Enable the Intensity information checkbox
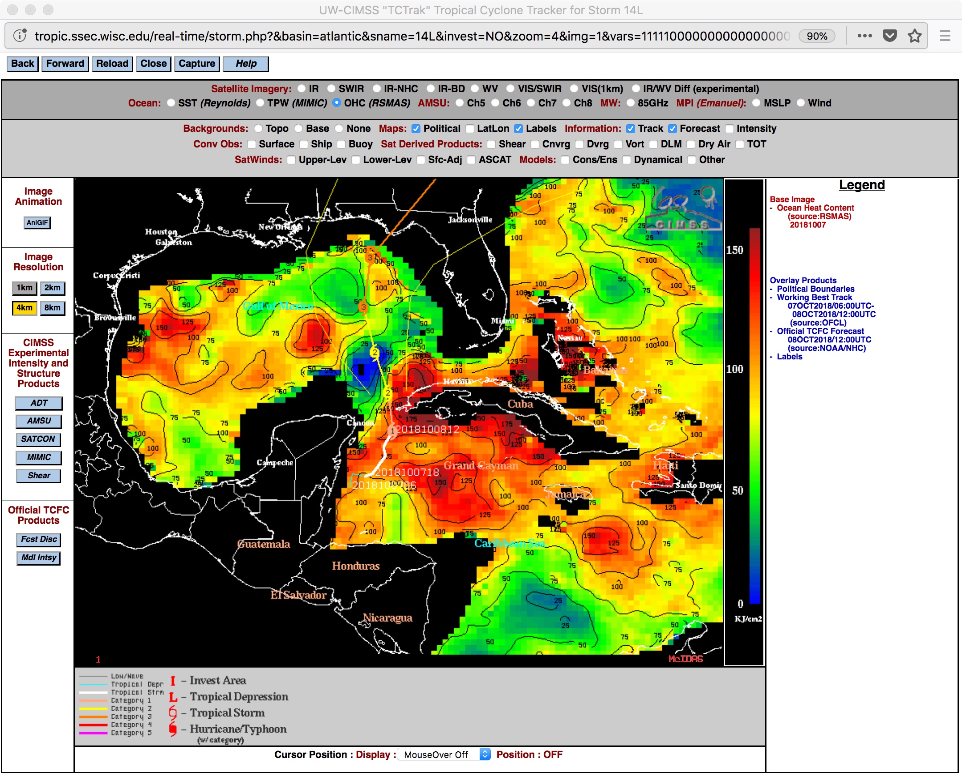The height and width of the screenshot is (774, 962). 730,128
